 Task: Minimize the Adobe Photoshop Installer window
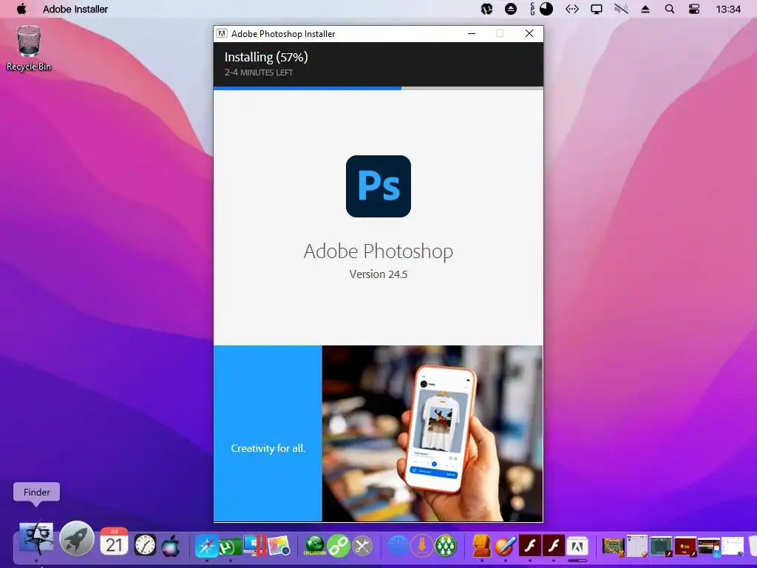point(472,33)
